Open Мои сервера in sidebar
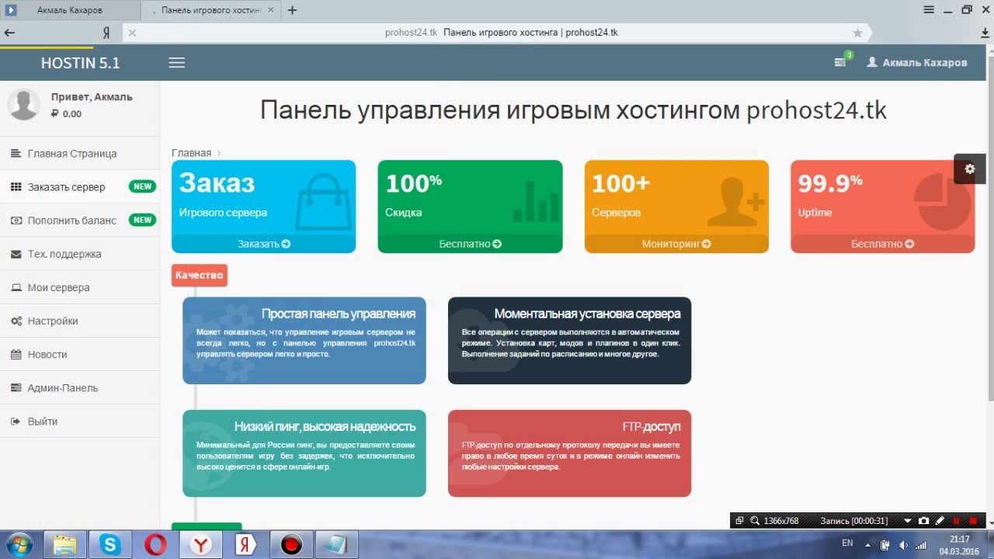 click(x=80, y=287)
